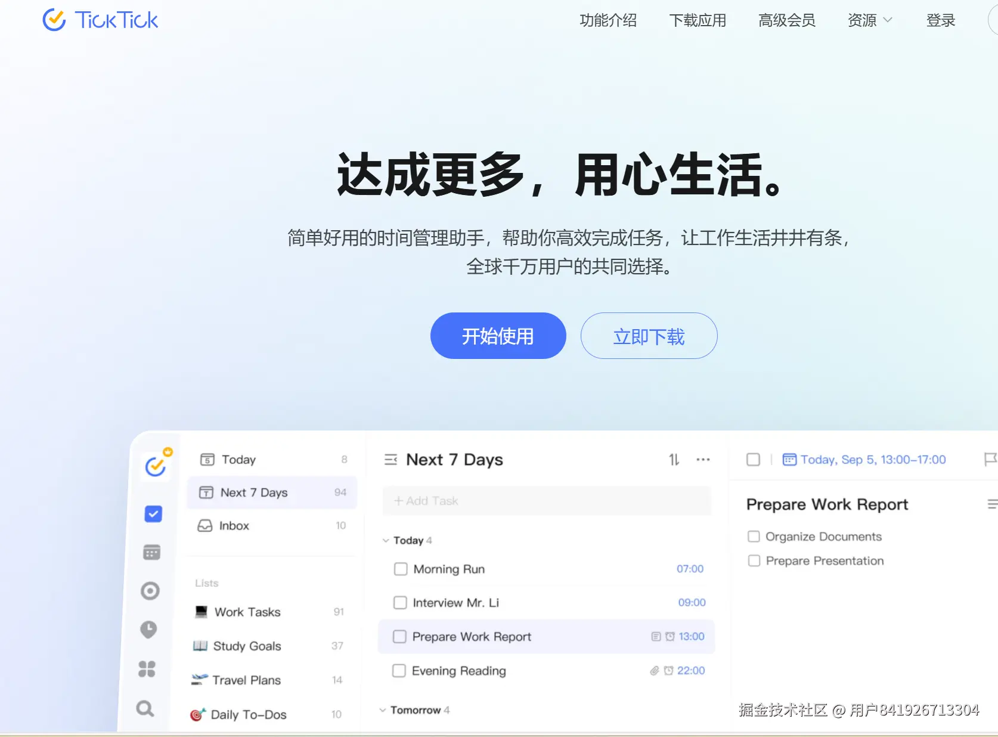The width and height of the screenshot is (998, 737).
Task: Open the three-dots more options menu
Action: coord(703,460)
